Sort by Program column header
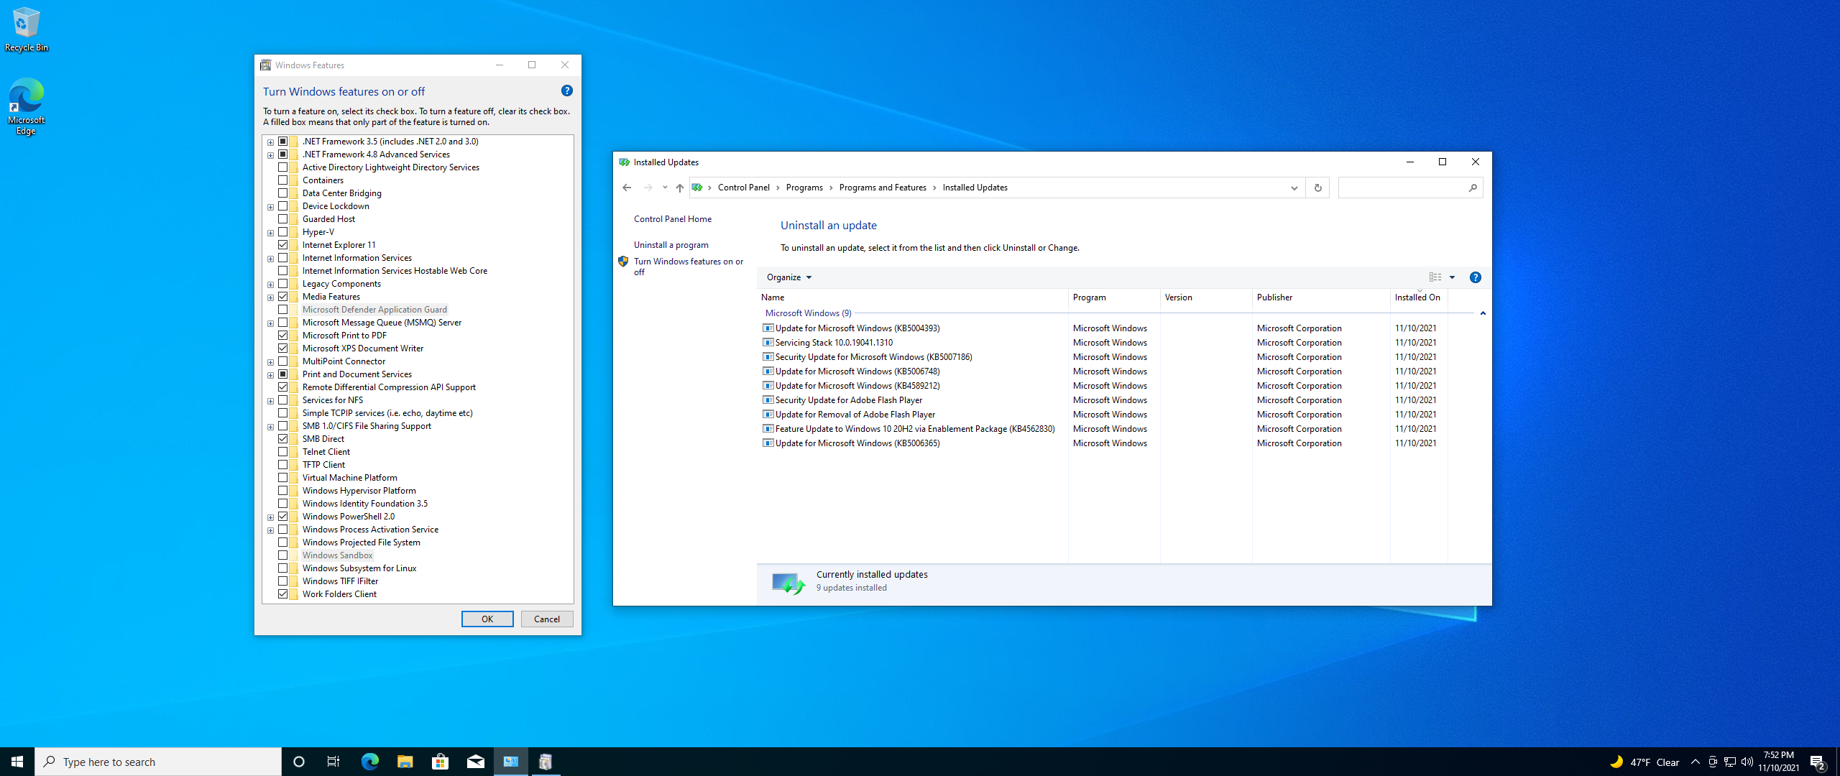This screenshot has width=1840, height=776. (1114, 297)
